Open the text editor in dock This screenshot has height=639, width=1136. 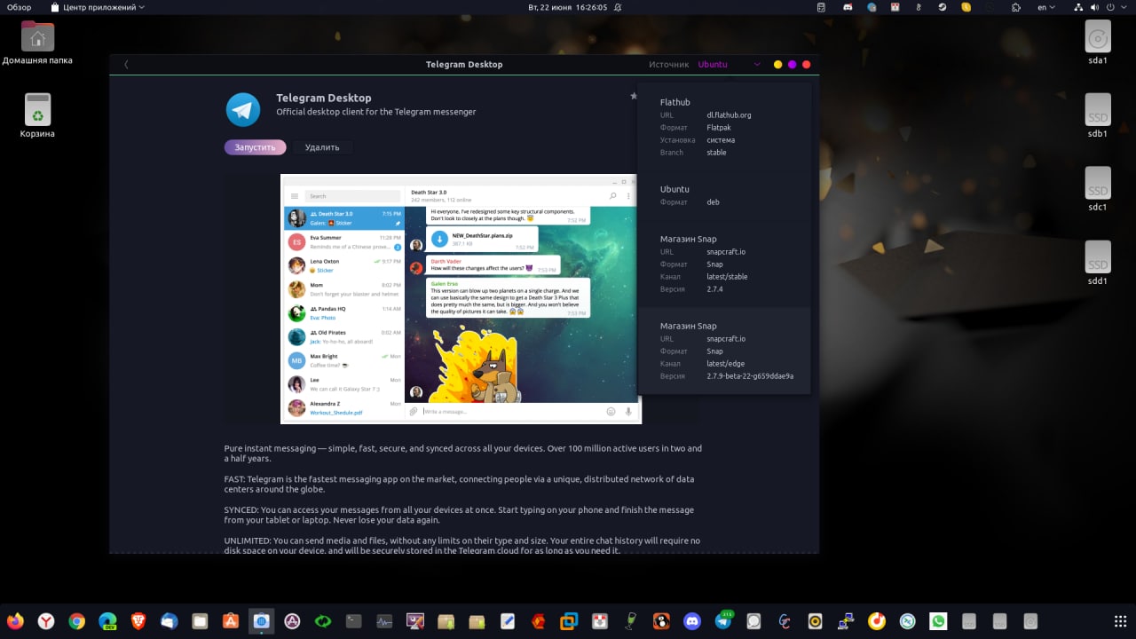[508, 621]
